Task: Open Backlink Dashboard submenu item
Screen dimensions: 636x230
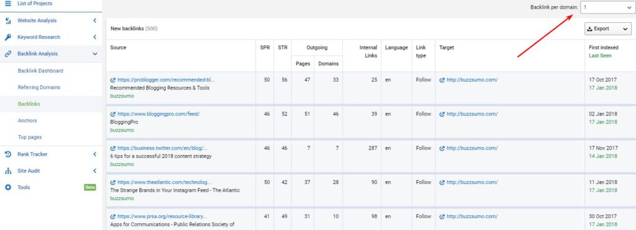Action: click(x=40, y=71)
